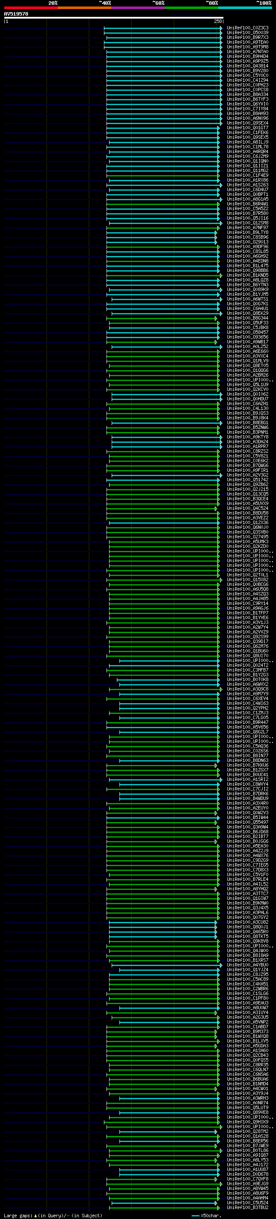Click the orange ~40% identity legend bar
The width and height of the screenshot is (276, 1219).
pos(85,8)
